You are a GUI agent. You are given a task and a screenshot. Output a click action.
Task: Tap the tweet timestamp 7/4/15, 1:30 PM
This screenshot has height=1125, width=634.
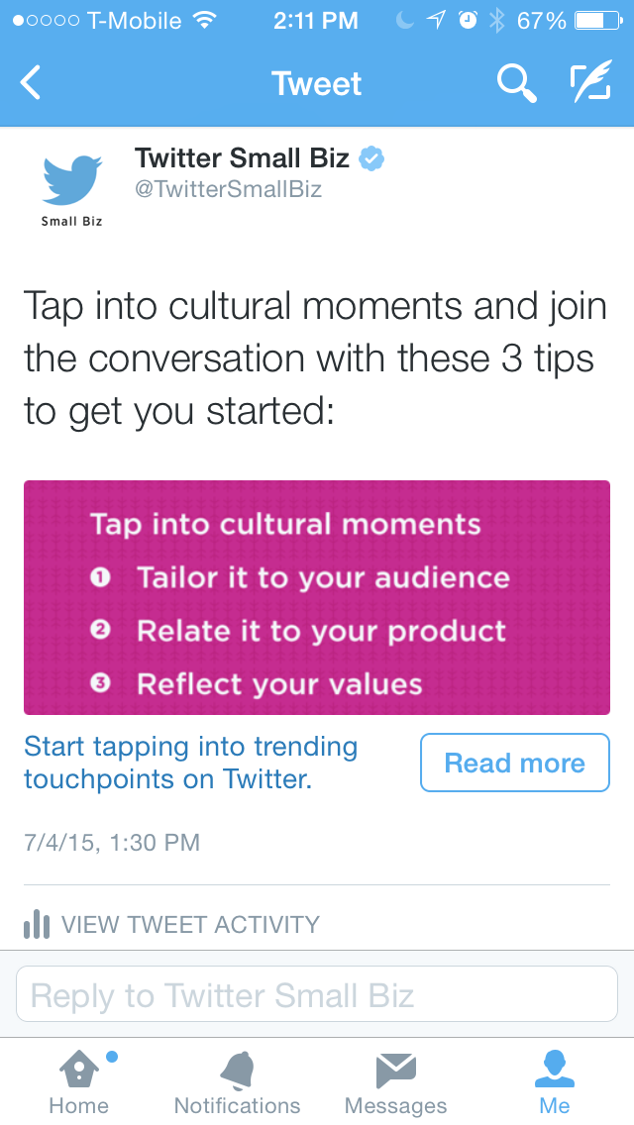click(x=112, y=842)
